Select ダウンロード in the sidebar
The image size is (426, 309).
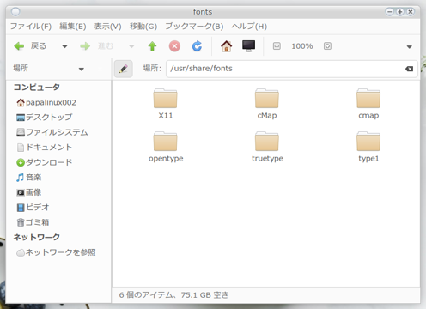click(x=45, y=162)
